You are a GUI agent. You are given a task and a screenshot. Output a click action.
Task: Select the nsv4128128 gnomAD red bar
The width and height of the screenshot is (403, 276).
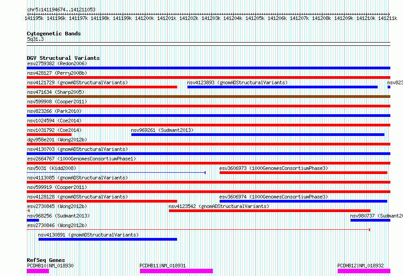click(x=102, y=201)
